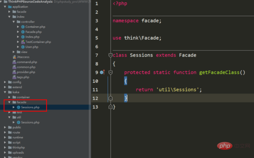Viewport: 254px width, 158px height.
Task: Click the uploads folder icon
Action: click(10, 152)
